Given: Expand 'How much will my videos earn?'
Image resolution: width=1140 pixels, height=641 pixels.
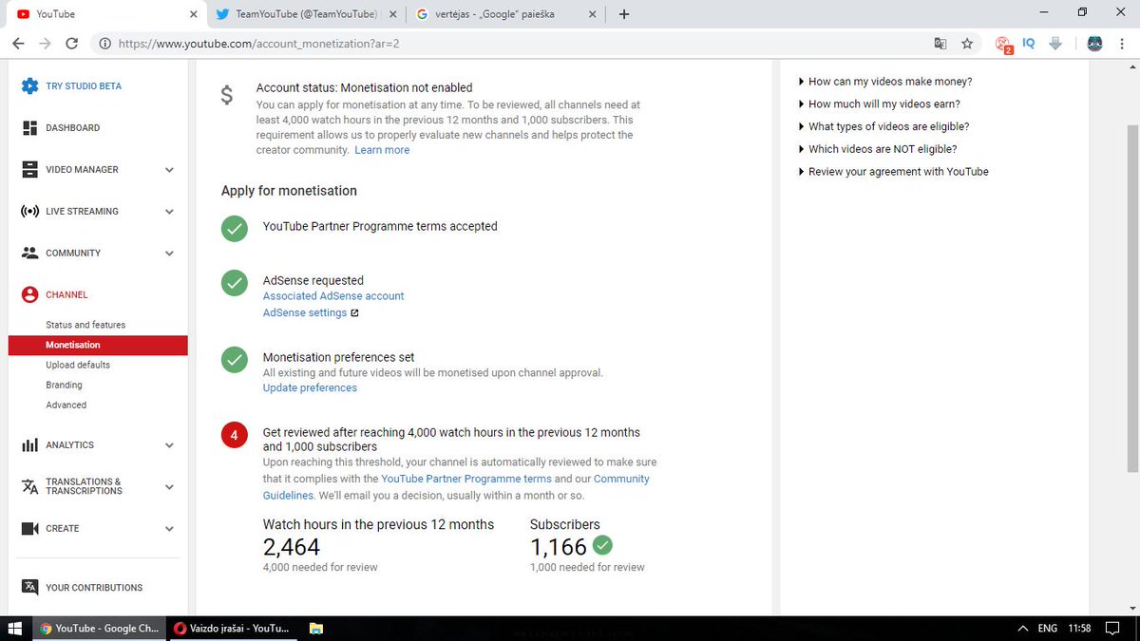Looking at the screenshot, I should tap(880, 104).
